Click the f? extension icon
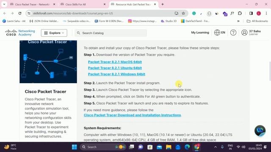The image size is (271, 152). pyautogui.click(x=232, y=13)
